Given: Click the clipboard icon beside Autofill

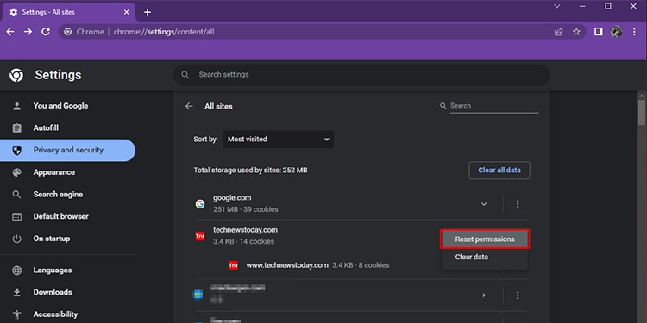Looking at the screenshot, I should click(x=17, y=128).
